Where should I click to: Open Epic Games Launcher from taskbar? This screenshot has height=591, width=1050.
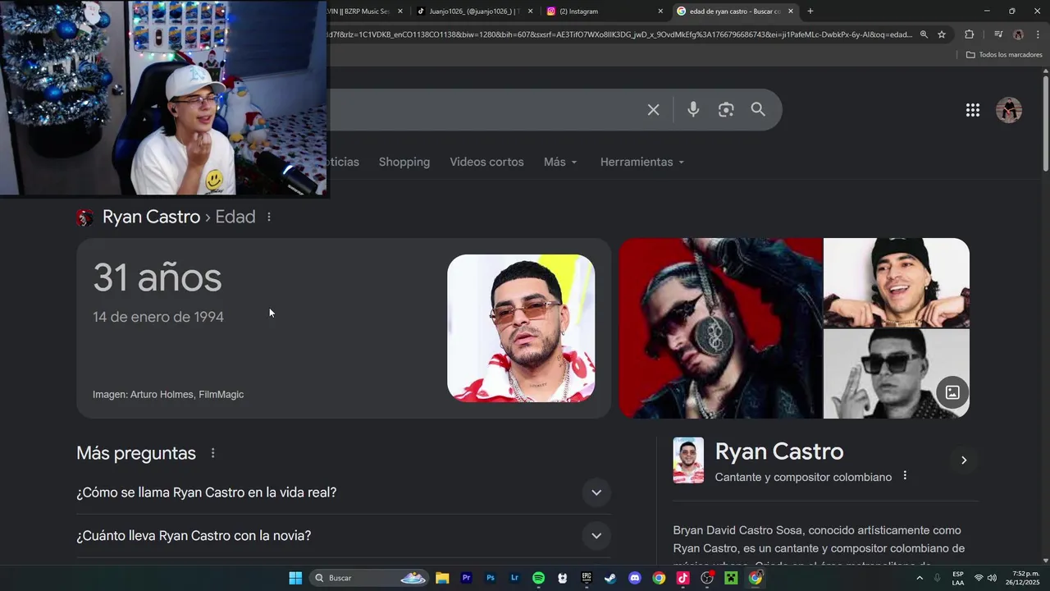(x=587, y=578)
